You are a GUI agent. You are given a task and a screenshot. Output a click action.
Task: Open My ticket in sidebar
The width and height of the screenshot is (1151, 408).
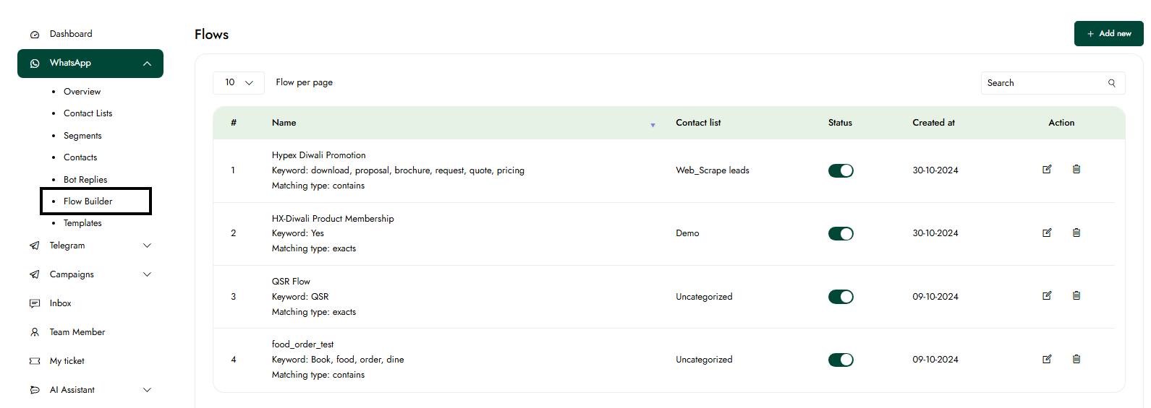point(67,361)
